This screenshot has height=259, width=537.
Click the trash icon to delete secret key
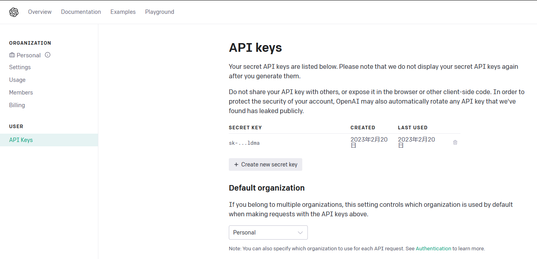[455, 142]
